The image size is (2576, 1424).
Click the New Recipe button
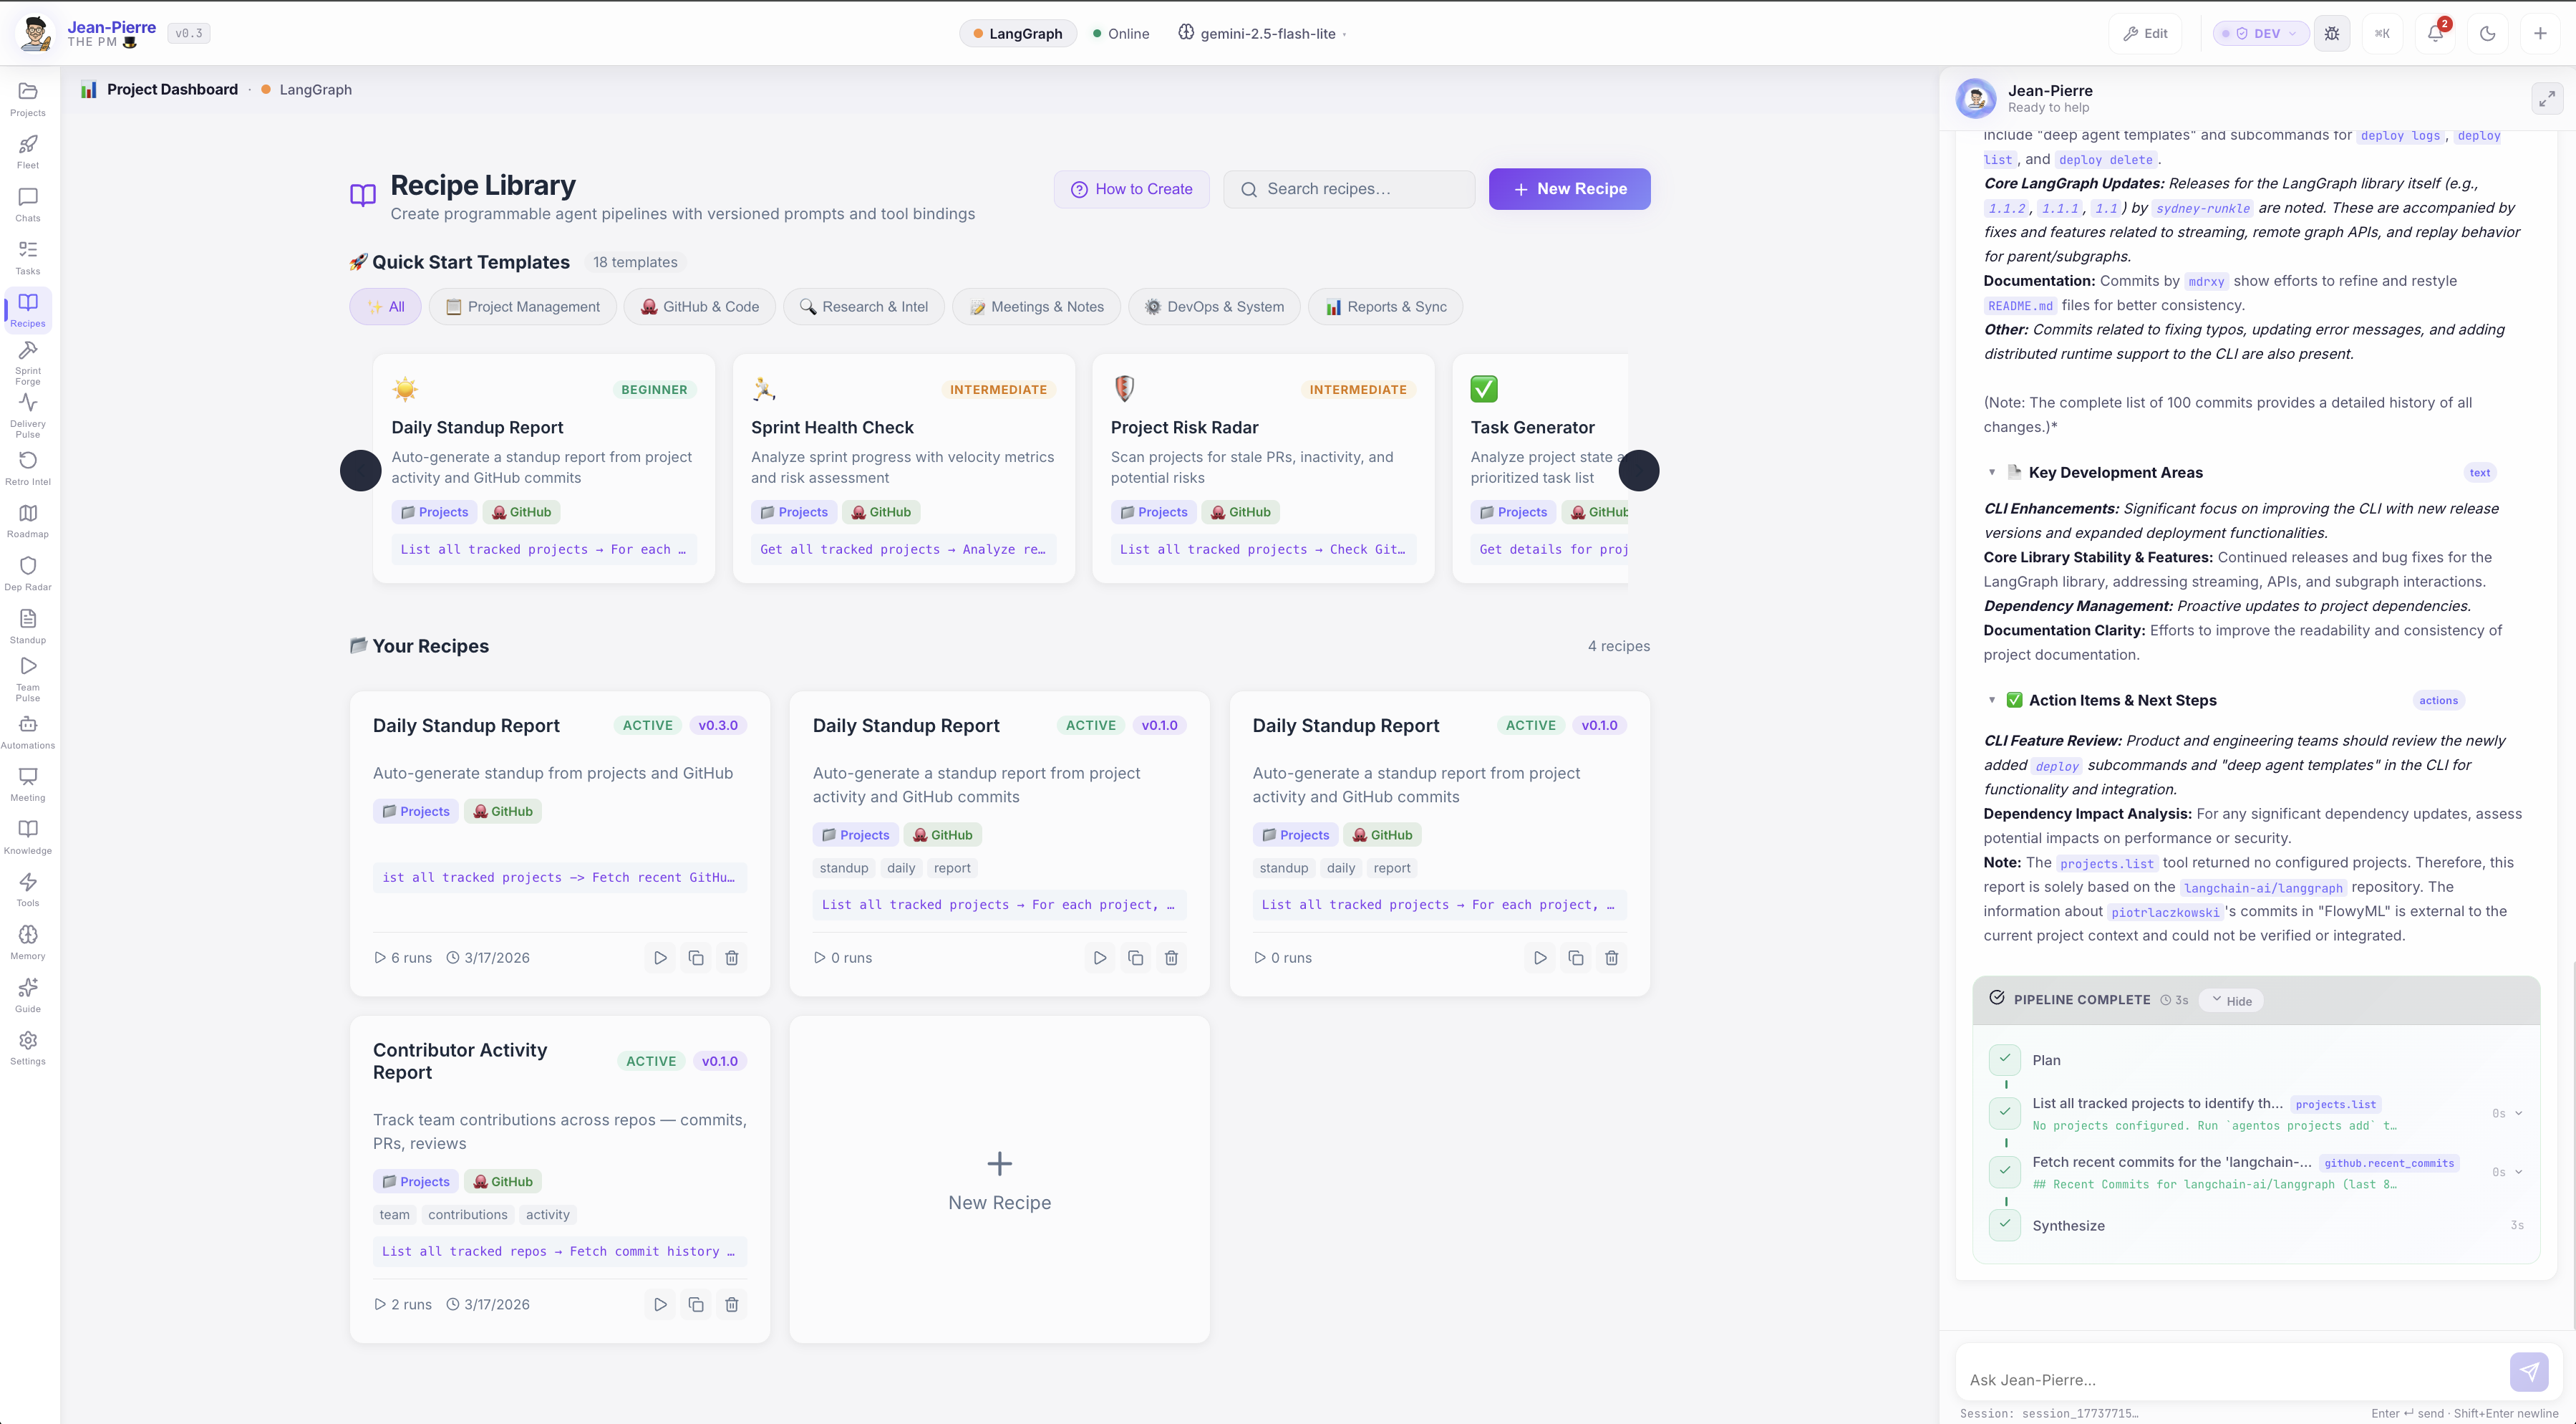[x=1569, y=188]
